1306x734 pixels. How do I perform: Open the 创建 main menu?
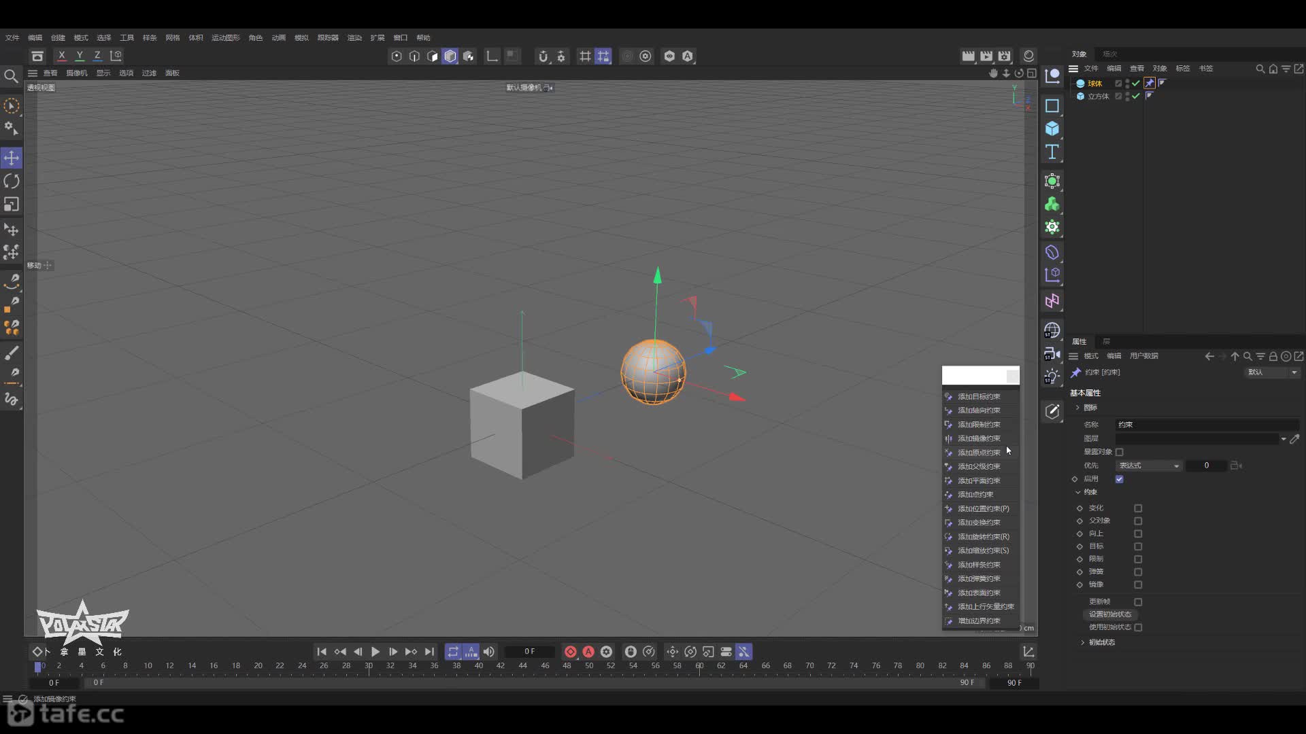pyautogui.click(x=58, y=37)
